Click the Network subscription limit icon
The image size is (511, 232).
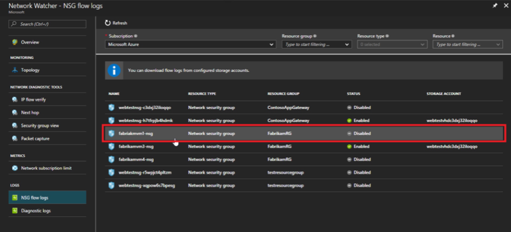(x=15, y=168)
